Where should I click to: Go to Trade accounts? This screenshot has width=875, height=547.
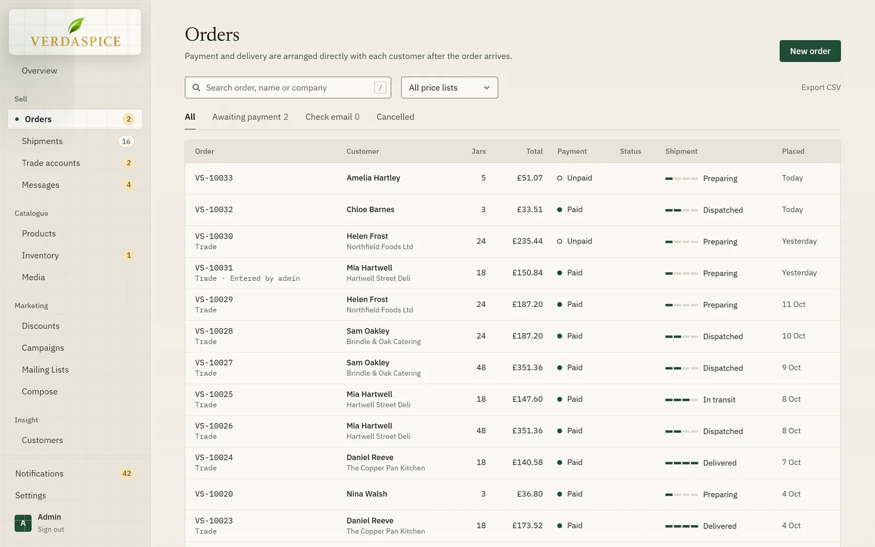[75, 163]
